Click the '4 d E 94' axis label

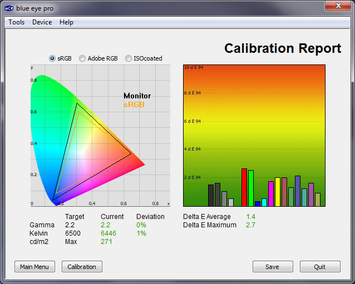pos(193,149)
